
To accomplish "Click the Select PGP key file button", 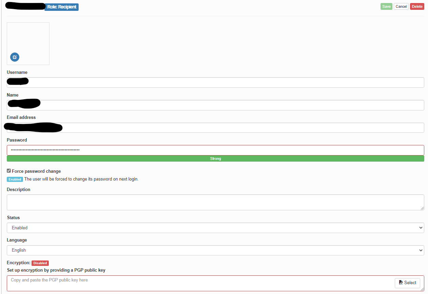I will (407, 283).
